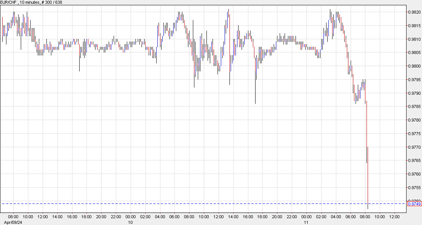Image resolution: width=422 pixels, height=225 pixels.
Task: Click the 12:00 label under Apr/09/24
Action: [43, 217]
